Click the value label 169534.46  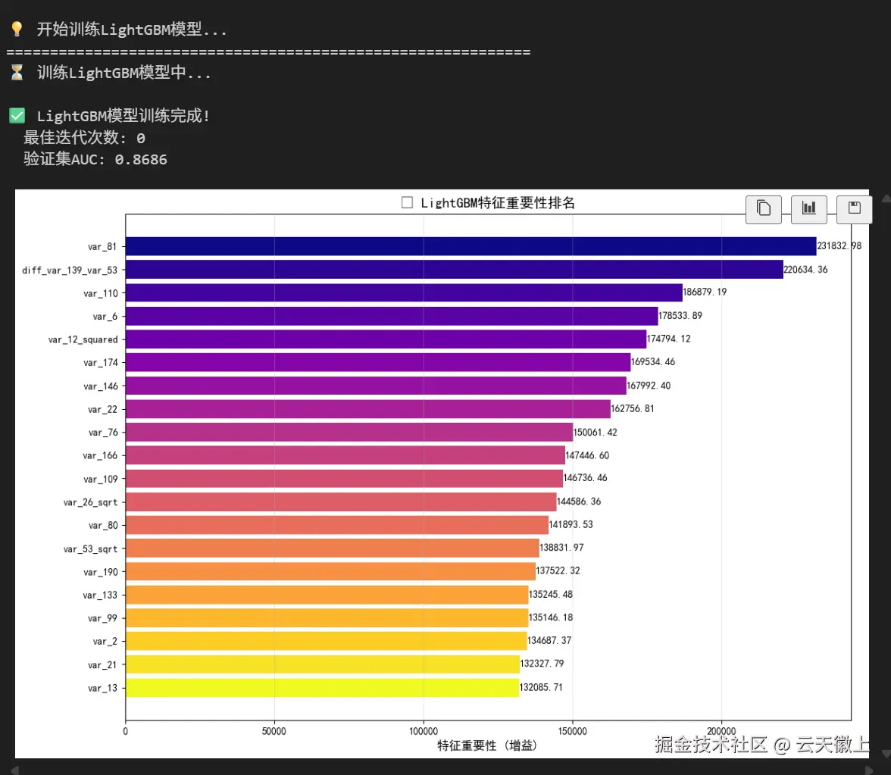[653, 362]
